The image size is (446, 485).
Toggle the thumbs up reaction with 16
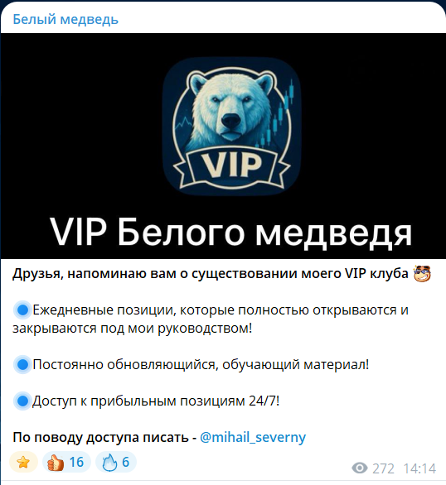coord(66,462)
